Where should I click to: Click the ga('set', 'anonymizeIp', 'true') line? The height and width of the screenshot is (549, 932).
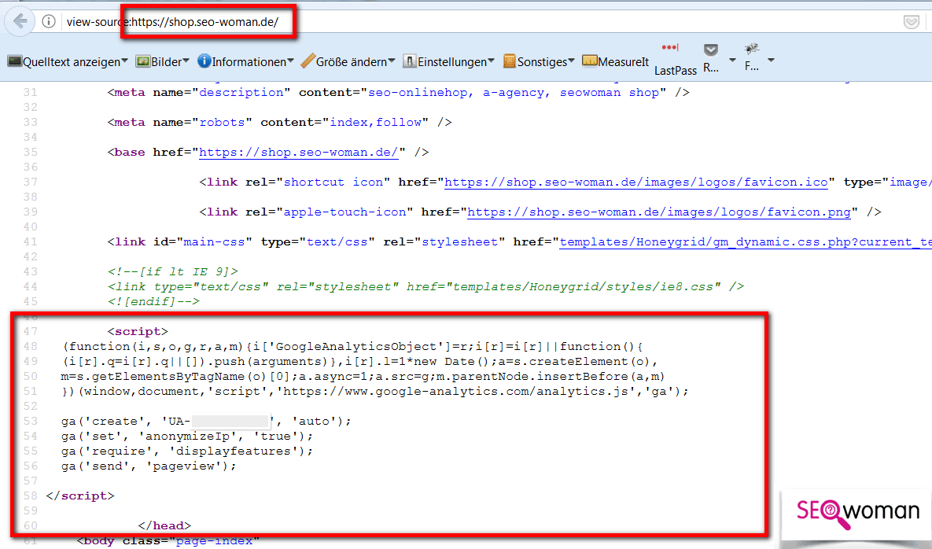(x=186, y=436)
